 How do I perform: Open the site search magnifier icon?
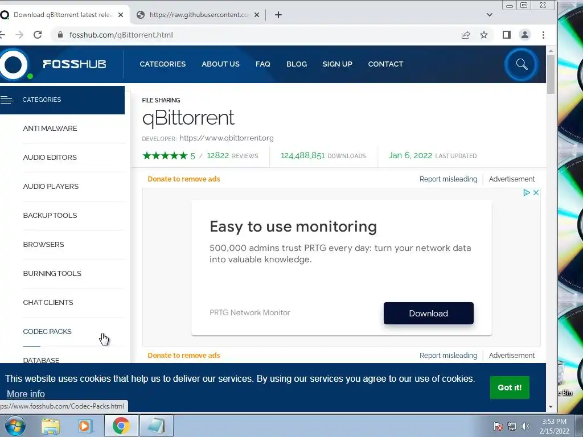pos(522,64)
